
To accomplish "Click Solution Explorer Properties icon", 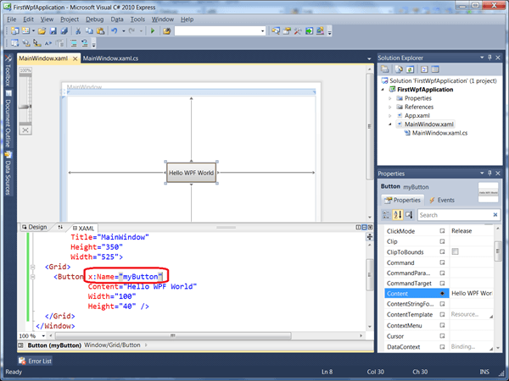I will click(384, 69).
